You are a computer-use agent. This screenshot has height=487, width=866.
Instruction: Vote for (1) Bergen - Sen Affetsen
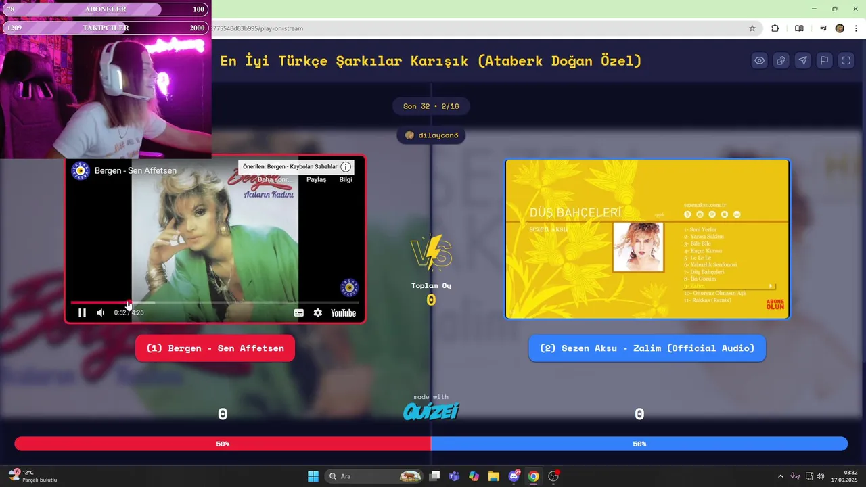click(215, 348)
